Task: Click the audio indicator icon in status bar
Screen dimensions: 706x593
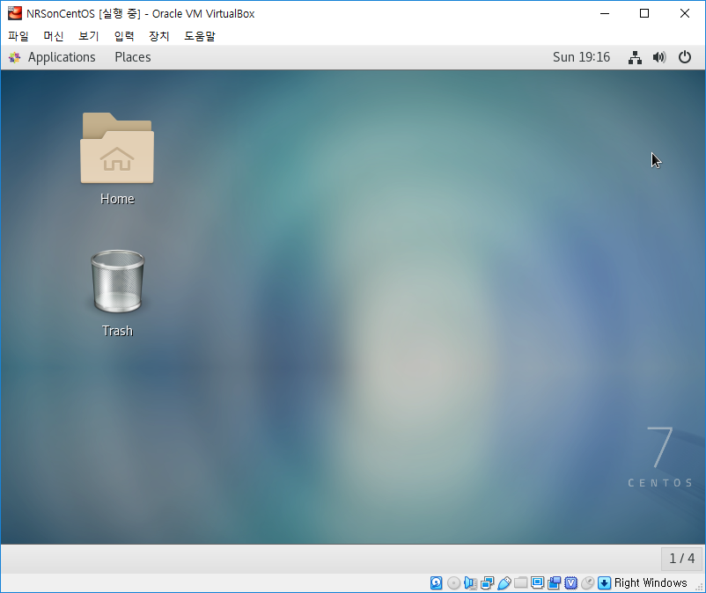Action: click(x=470, y=583)
